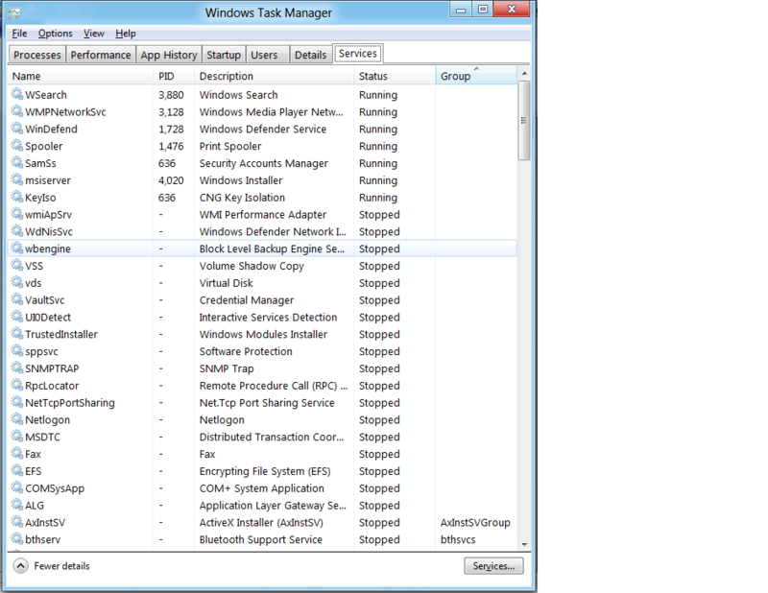Viewport: 768px width, 593px height.
Task: Click the Bluetooth Support Service description
Action: tap(260, 539)
